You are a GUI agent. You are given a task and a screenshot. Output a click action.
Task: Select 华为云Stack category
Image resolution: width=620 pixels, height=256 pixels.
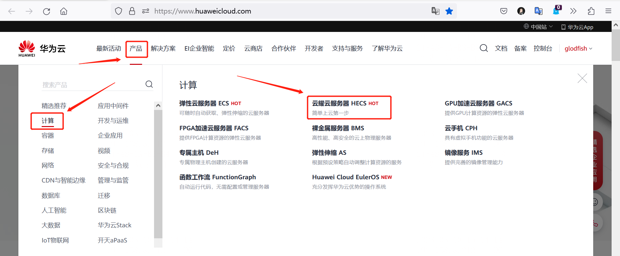115,225
